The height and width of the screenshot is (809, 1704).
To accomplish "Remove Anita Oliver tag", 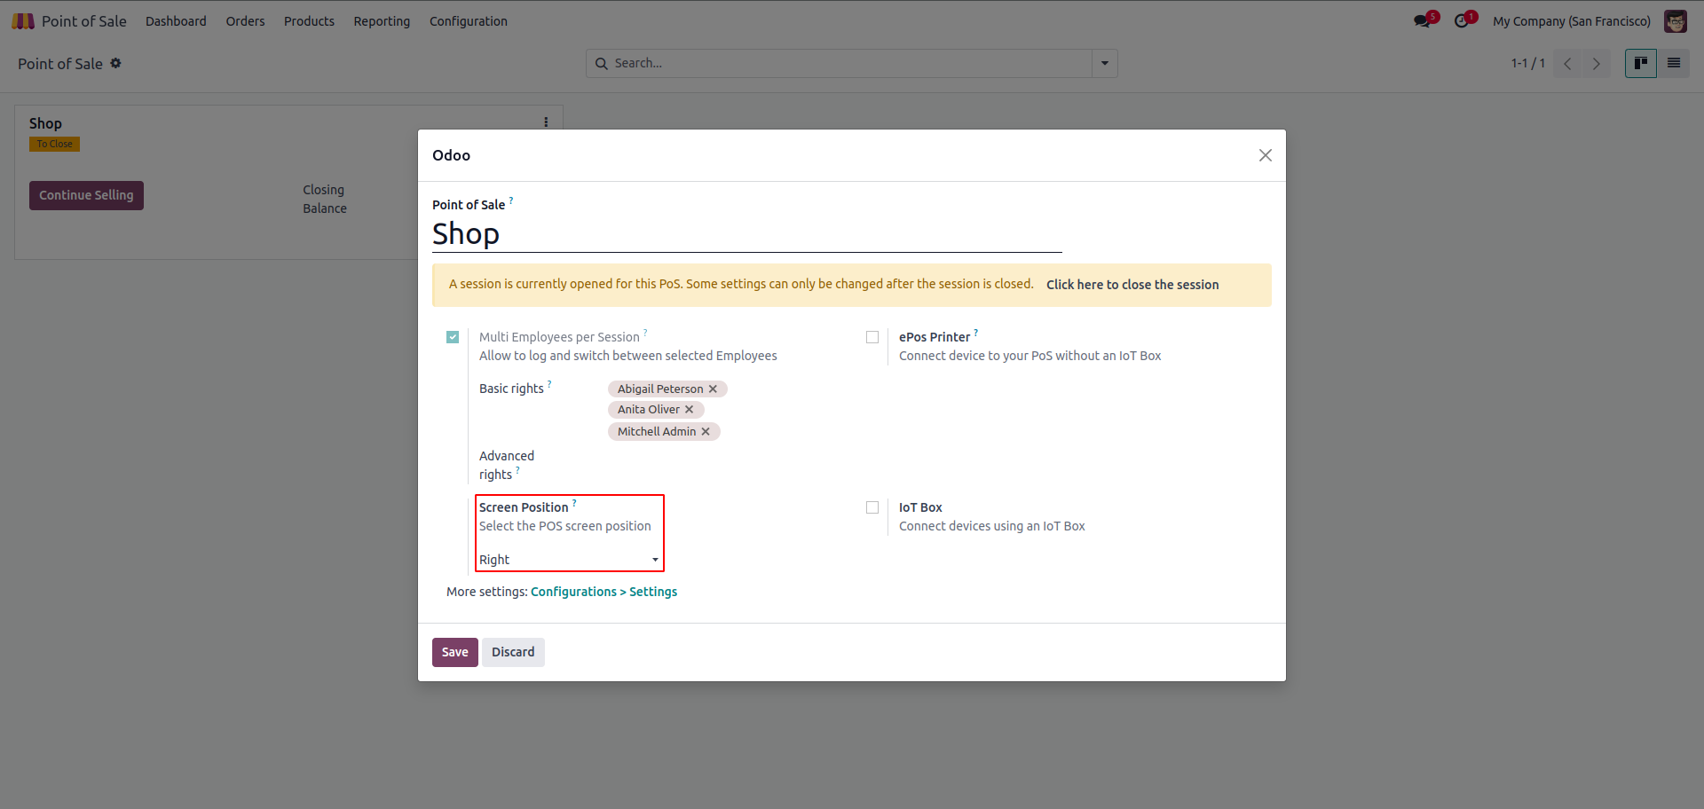I will [x=690, y=410].
